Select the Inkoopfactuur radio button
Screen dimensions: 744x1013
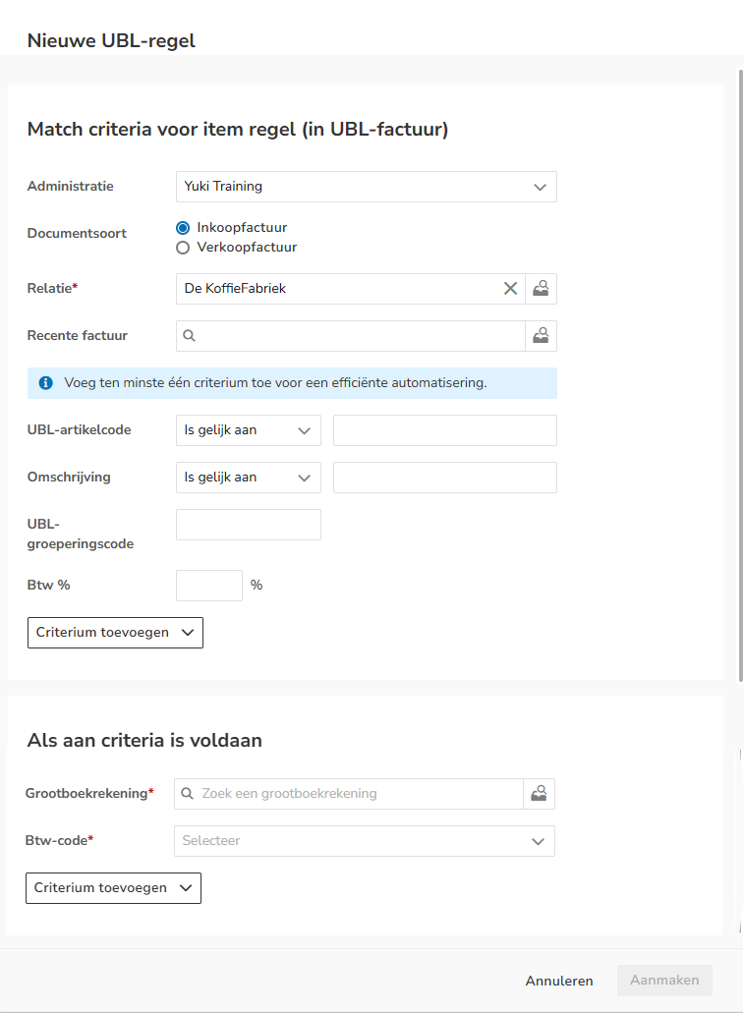[x=182, y=227]
